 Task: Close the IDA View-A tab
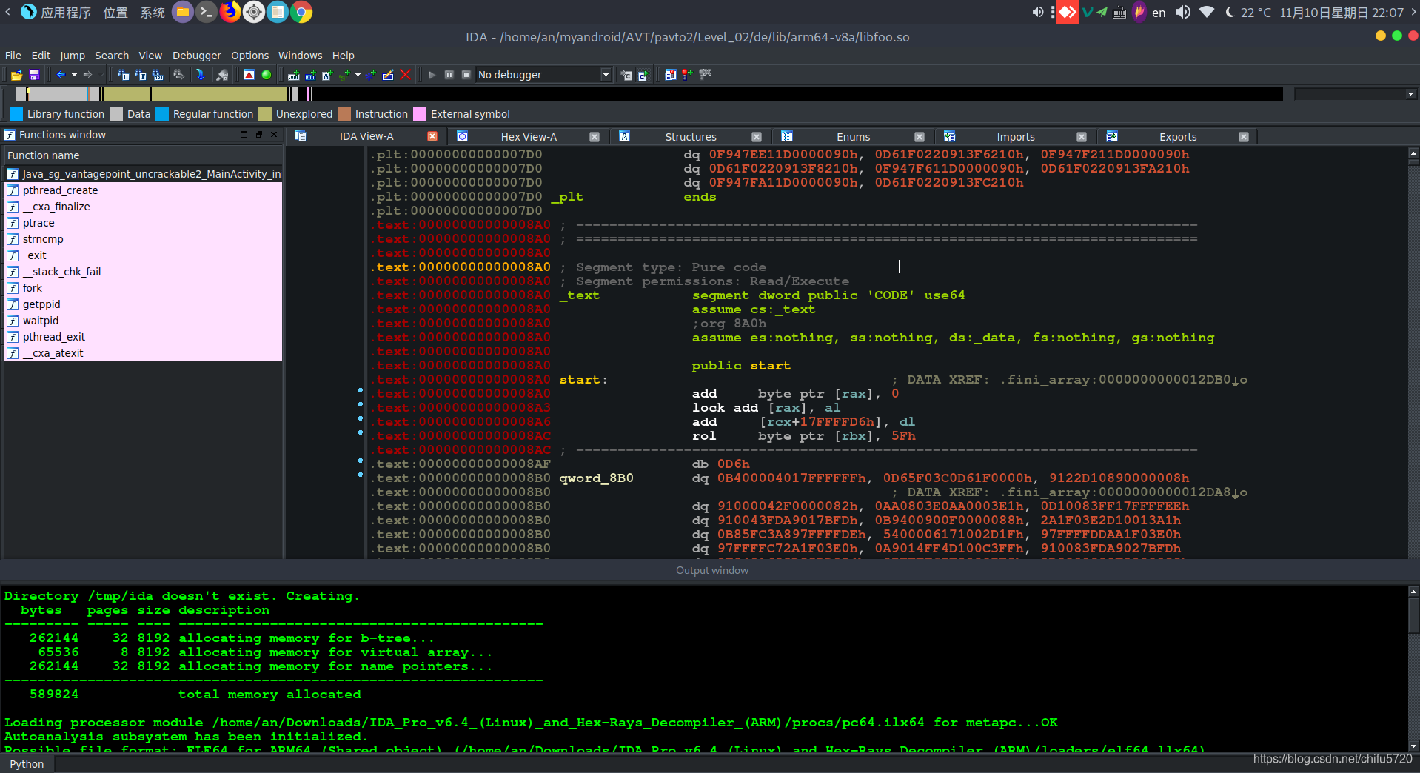click(433, 137)
